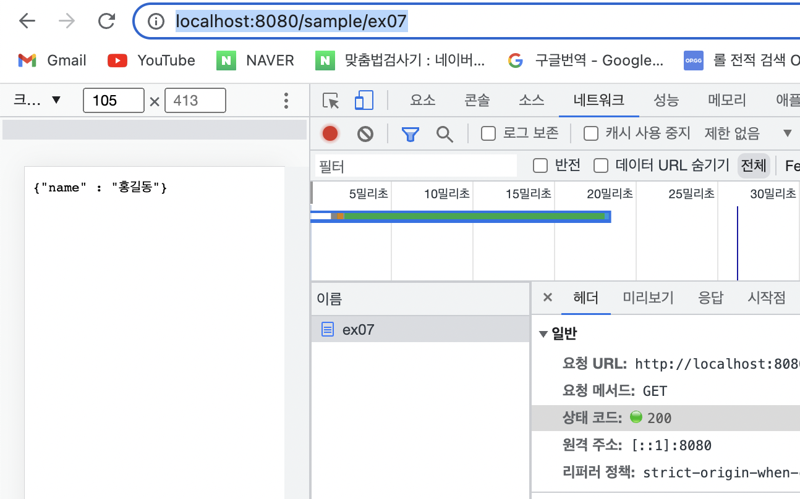The image size is (800, 499).
Task: Open DevTools more options three-dot menu
Action: pos(286,100)
